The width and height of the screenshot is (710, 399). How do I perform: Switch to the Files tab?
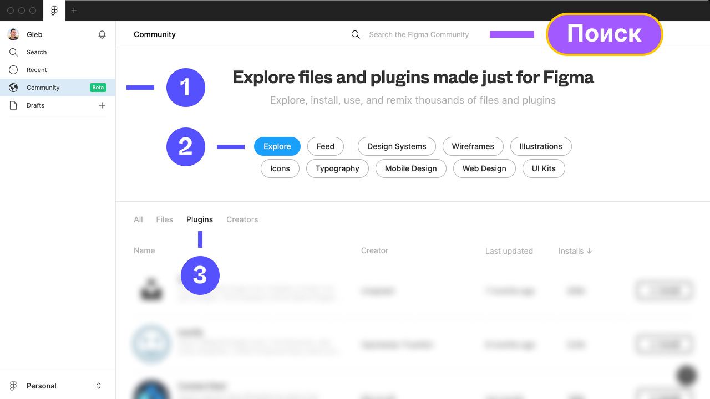click(x=164, y=219)
